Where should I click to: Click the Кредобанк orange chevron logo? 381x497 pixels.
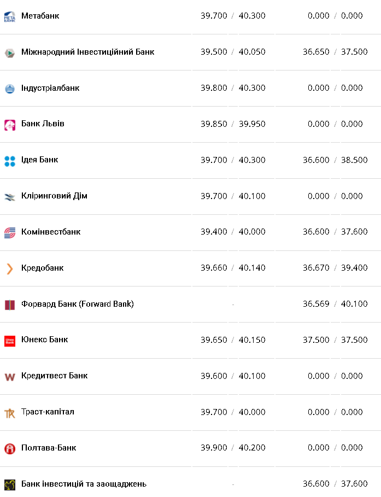coord(10,268)
